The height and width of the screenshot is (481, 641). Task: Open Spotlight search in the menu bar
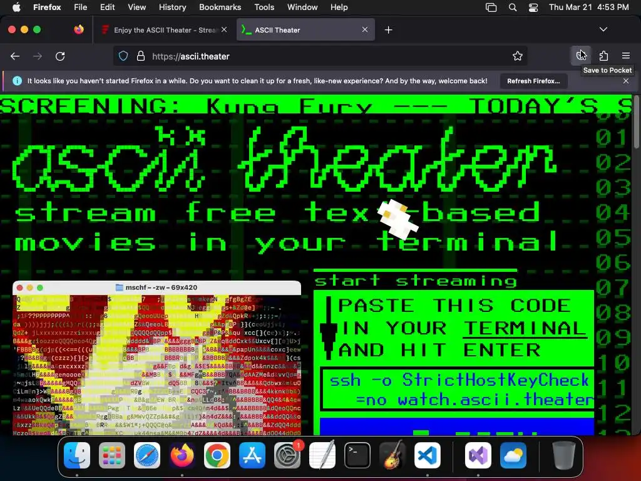(x=513, y=8)
